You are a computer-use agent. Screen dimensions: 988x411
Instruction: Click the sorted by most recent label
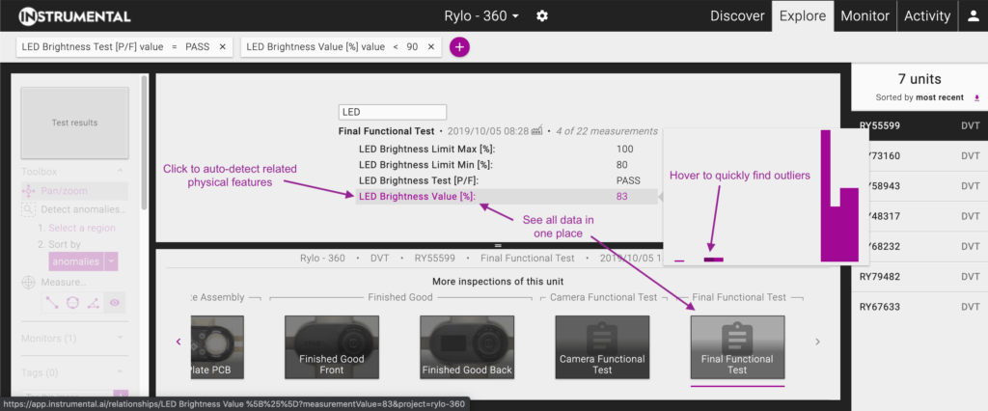[919, 97]
